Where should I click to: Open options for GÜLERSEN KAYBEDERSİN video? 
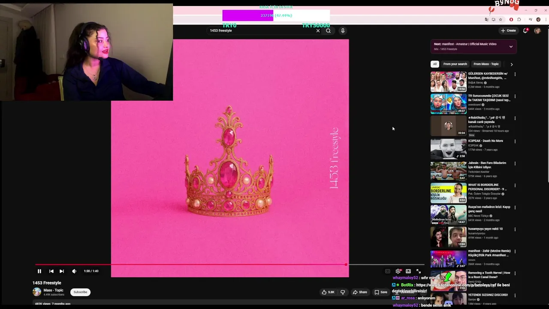pyautogui.click(x=515, y=74)
